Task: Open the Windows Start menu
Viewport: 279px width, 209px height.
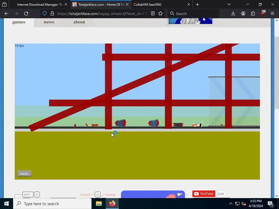Action: 7,204
